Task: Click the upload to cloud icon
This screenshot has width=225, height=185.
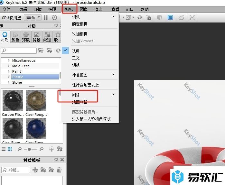Action: [52, 149]
